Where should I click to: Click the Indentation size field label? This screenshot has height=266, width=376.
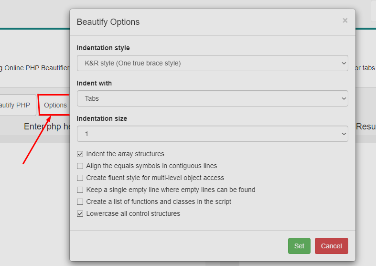coord(102,118)
